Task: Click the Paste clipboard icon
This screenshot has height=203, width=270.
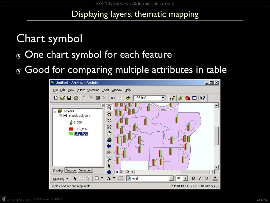Action: (x=98, y=98)
